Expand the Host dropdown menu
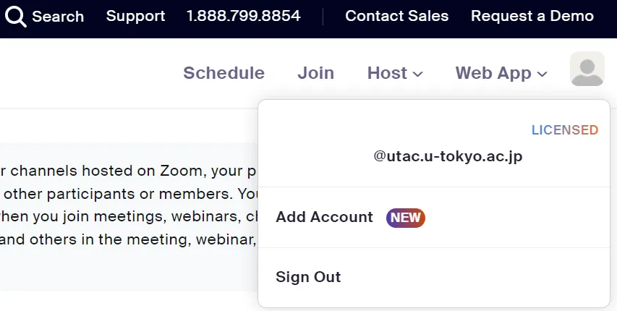Viewport: 617px width, 311px height. [394, 73]
